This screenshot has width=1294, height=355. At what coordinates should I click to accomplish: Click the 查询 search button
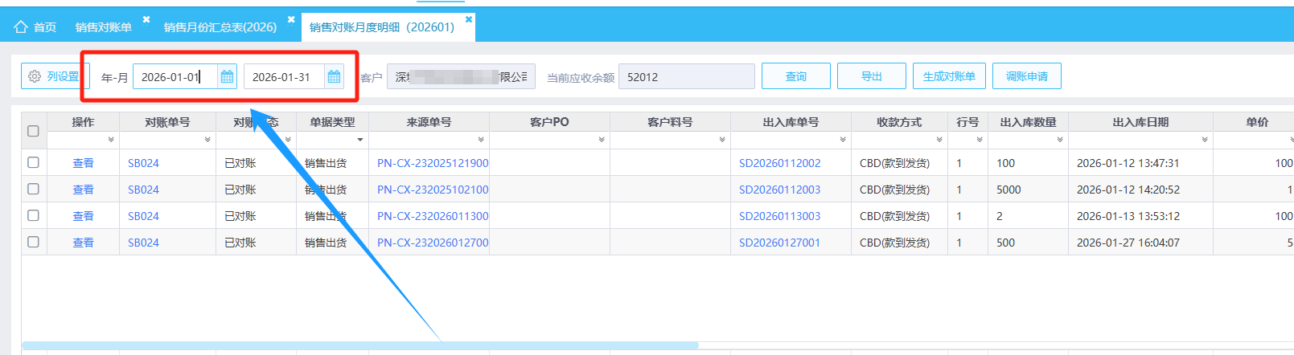point(795,76)
